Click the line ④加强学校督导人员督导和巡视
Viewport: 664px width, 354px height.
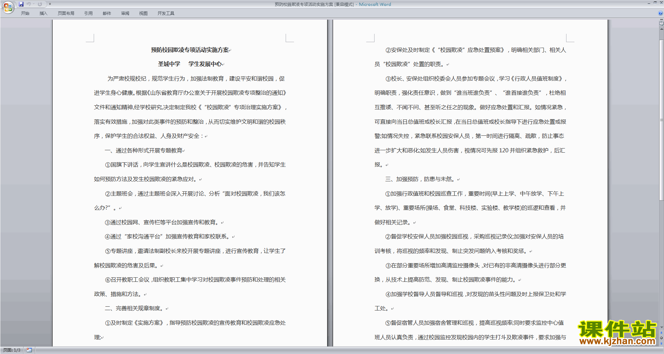pos(476,294)
